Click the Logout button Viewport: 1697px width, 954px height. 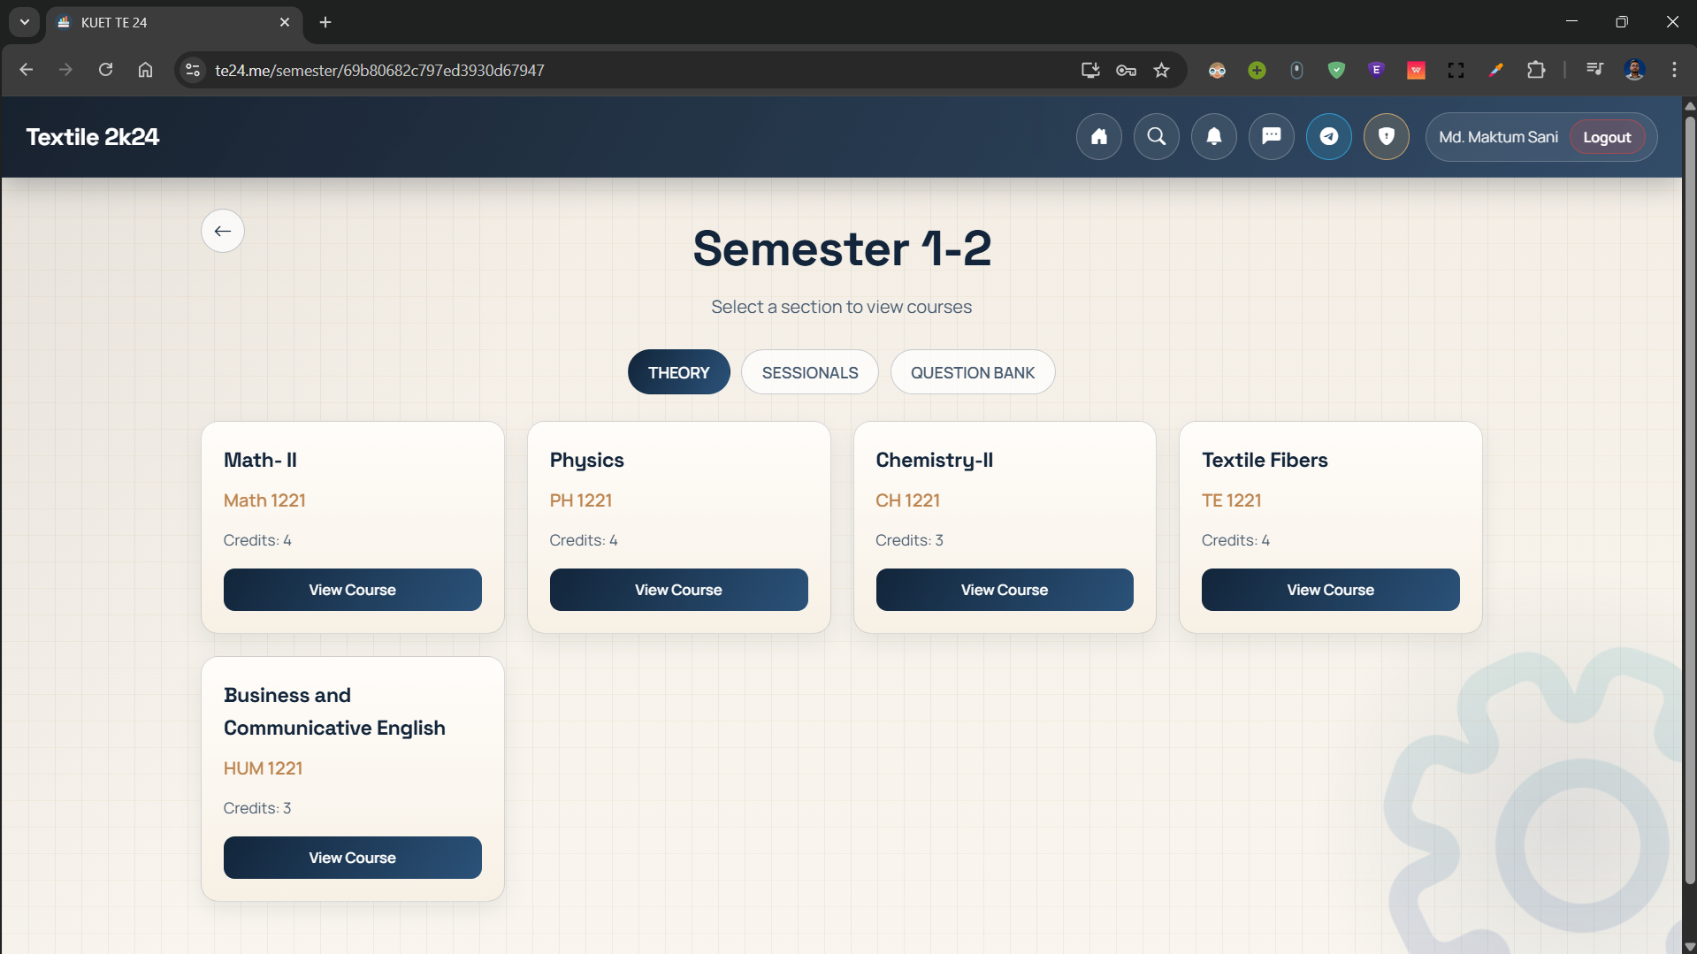pyautogui.click(x=1607, y=136)
